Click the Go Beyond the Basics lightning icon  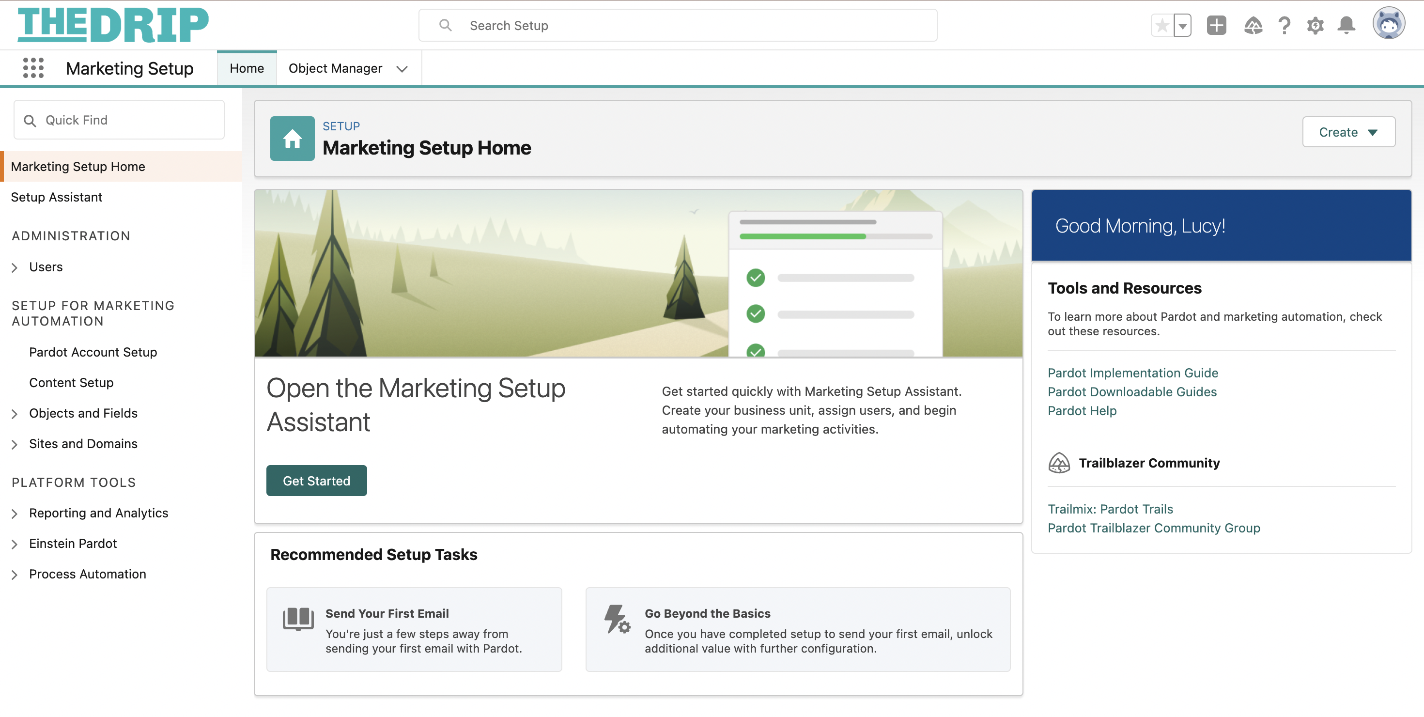click(x=617, y=619)
